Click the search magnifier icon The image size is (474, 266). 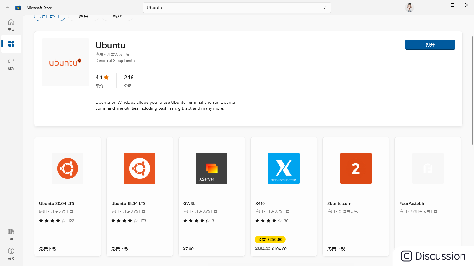[326, 8]
